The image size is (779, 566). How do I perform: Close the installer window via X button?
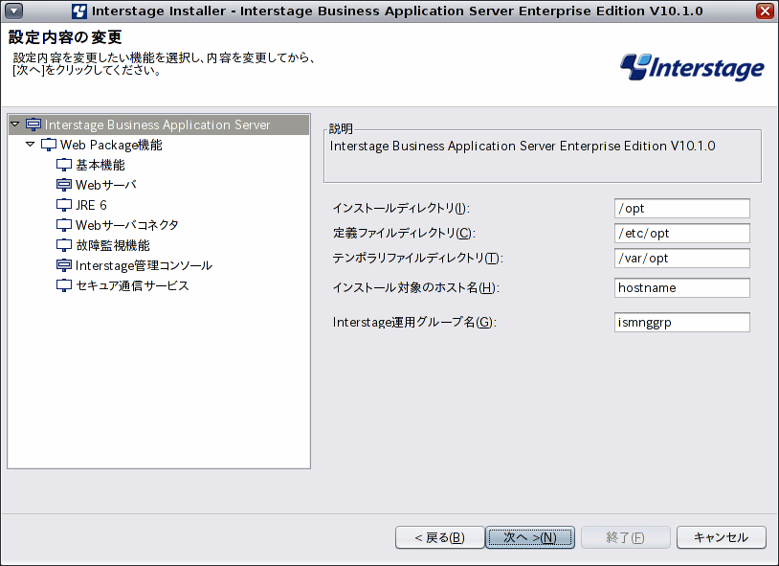point(765,11)
